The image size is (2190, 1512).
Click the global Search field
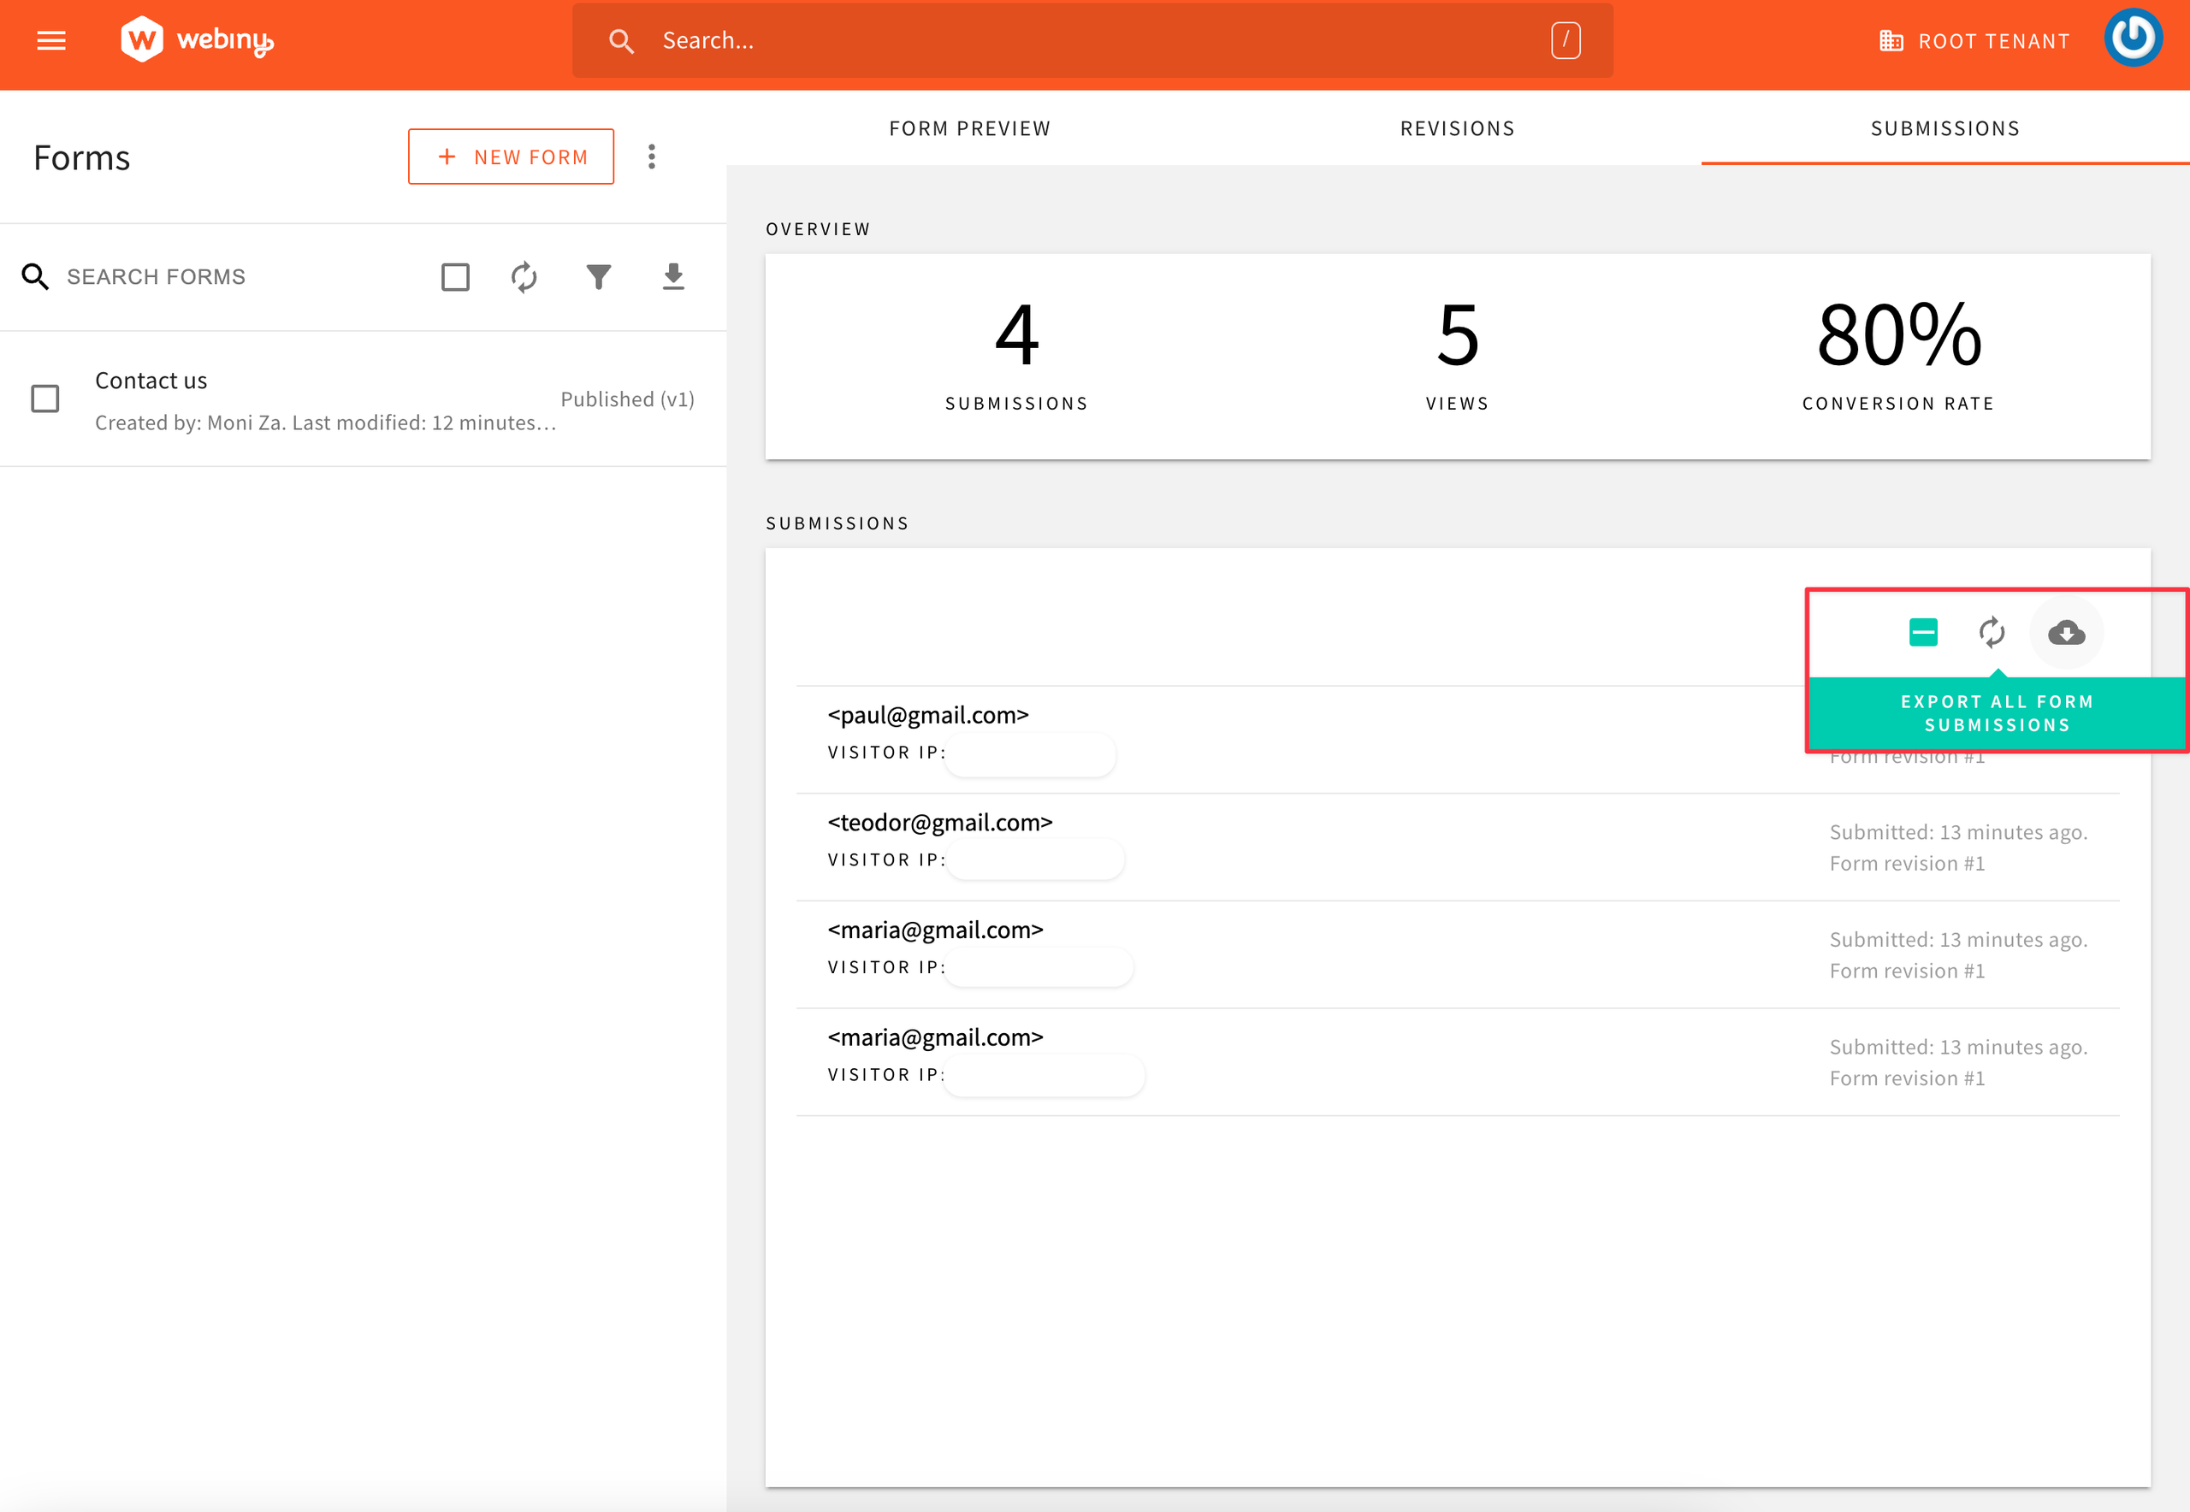[1090, 41]
